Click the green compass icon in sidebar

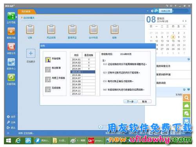point(11,77)
